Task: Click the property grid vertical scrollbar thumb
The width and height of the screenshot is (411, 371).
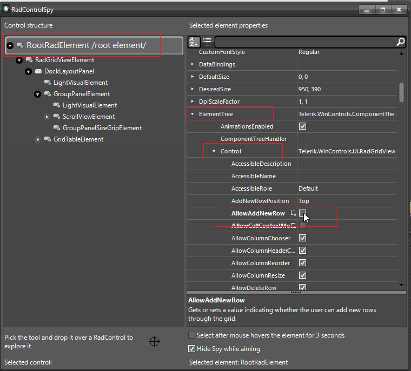Action: (x=401, y=92)
